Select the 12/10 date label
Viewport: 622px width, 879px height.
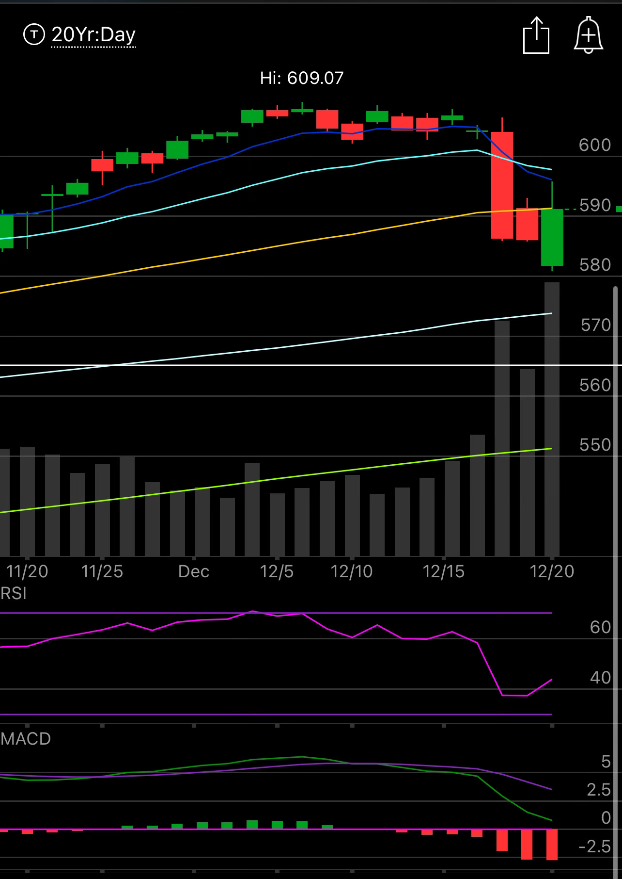click(352, 571)
